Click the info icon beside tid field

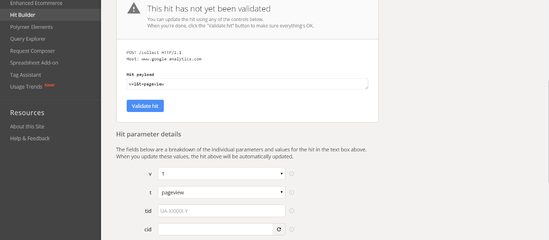(291, 211)
